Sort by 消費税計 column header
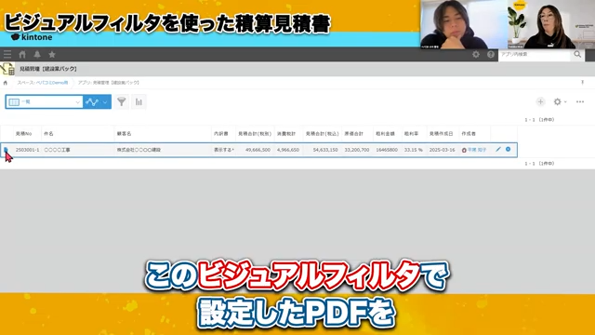 pyautogui.click(x=286, y=134)
